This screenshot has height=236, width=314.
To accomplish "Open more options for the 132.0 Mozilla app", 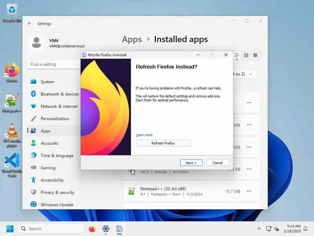I will [249, 169].
